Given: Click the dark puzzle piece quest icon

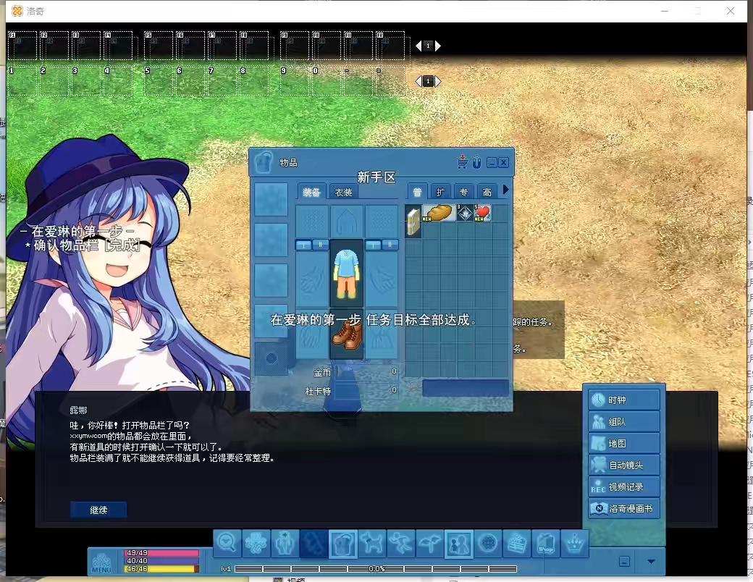Looking at the screenshot, I should click(x=314, y=544).
